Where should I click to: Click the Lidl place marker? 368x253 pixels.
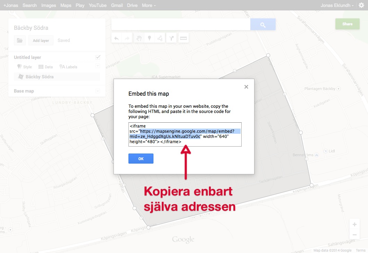[326, 151]
